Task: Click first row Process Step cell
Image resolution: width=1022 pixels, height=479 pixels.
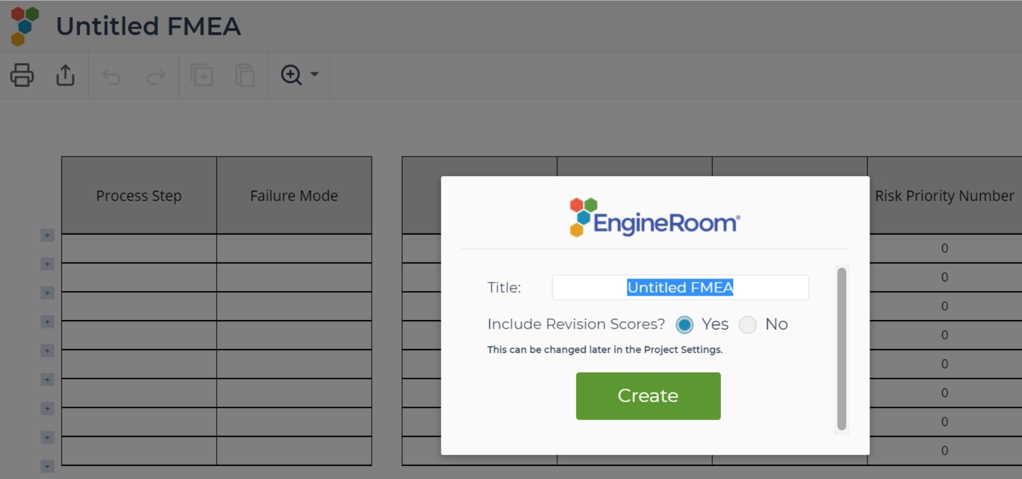Action: pyautogui.click(x=139, y=248)
